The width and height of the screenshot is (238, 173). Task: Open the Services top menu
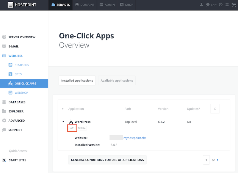click(x=61, y=5)
